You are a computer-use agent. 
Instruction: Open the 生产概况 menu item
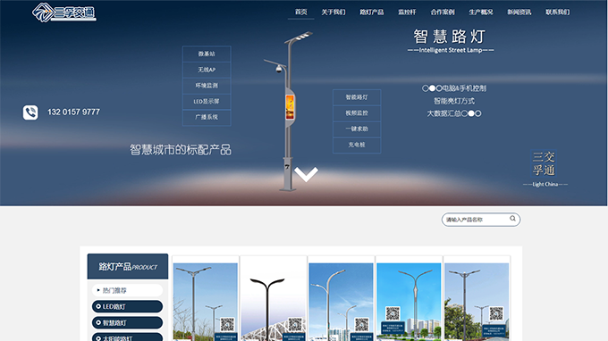(481, 12)
